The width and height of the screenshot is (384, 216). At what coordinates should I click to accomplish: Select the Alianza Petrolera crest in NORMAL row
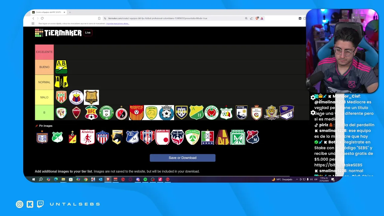(x=61, y=82)
